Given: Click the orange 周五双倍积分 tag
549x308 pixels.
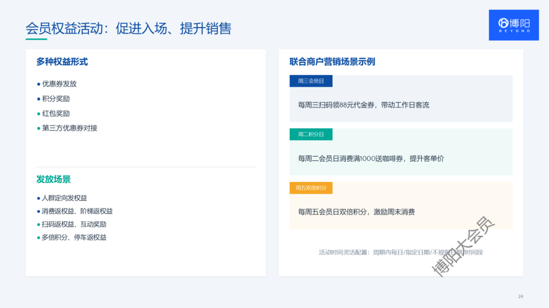Looking at the screenshot, I should [x=311, y=188].
